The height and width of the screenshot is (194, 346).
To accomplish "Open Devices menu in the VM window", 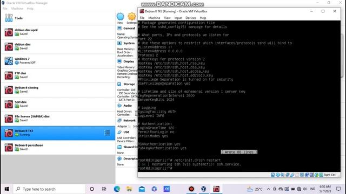I will [x=190, y=18].
